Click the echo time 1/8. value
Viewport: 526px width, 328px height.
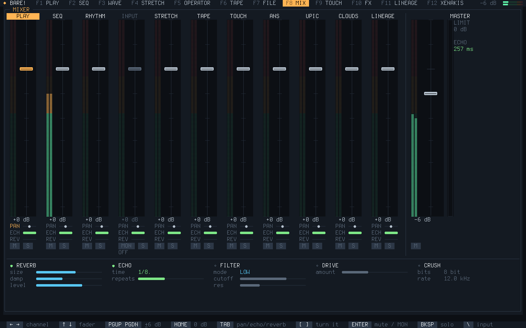(144, 272)
